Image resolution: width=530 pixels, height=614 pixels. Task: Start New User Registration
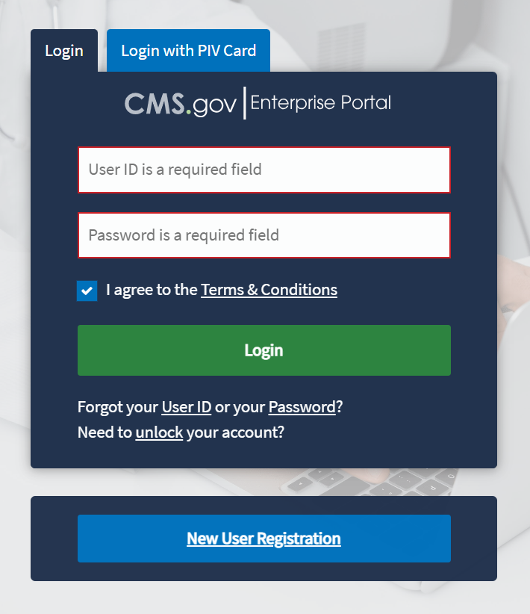click(x=264, y=539)
